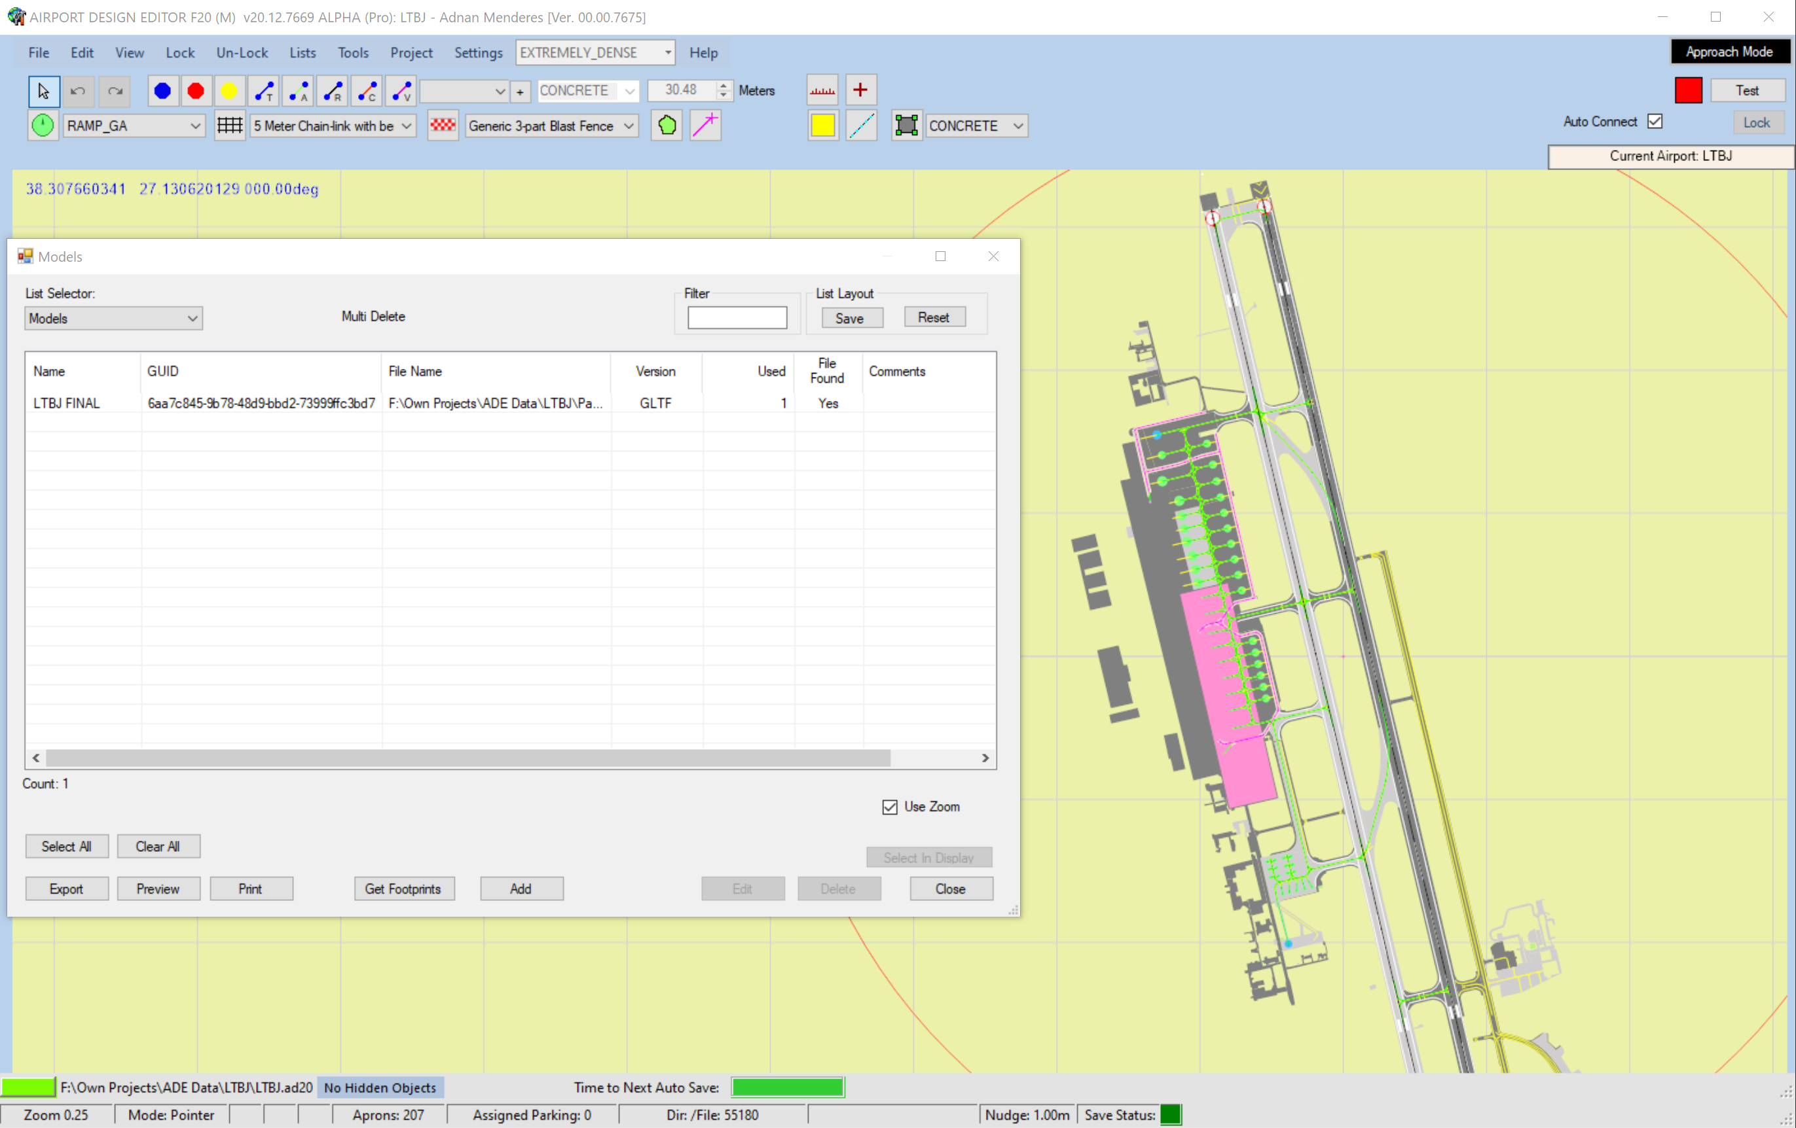Click the yellow square color swatch
The height and width of the screenshot is (1128, 1796).
[822, 125]
